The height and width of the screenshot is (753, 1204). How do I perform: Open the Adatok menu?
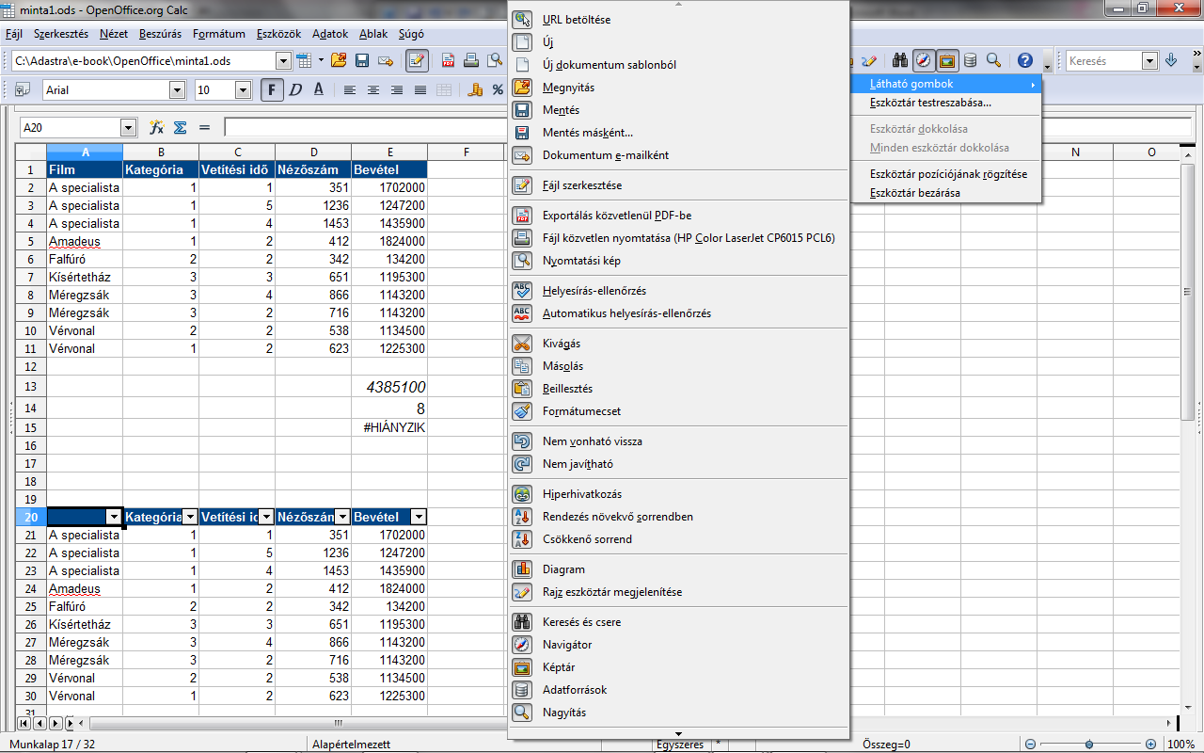[330, 34]
